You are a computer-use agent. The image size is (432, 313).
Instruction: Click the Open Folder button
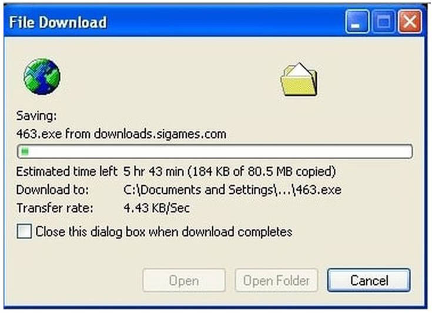click(276, 281)
